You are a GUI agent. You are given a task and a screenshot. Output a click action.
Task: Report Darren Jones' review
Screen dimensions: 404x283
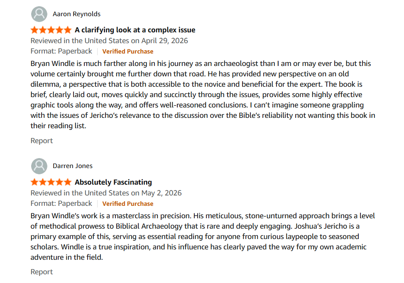pyautogui.click(x=42, y=272)
